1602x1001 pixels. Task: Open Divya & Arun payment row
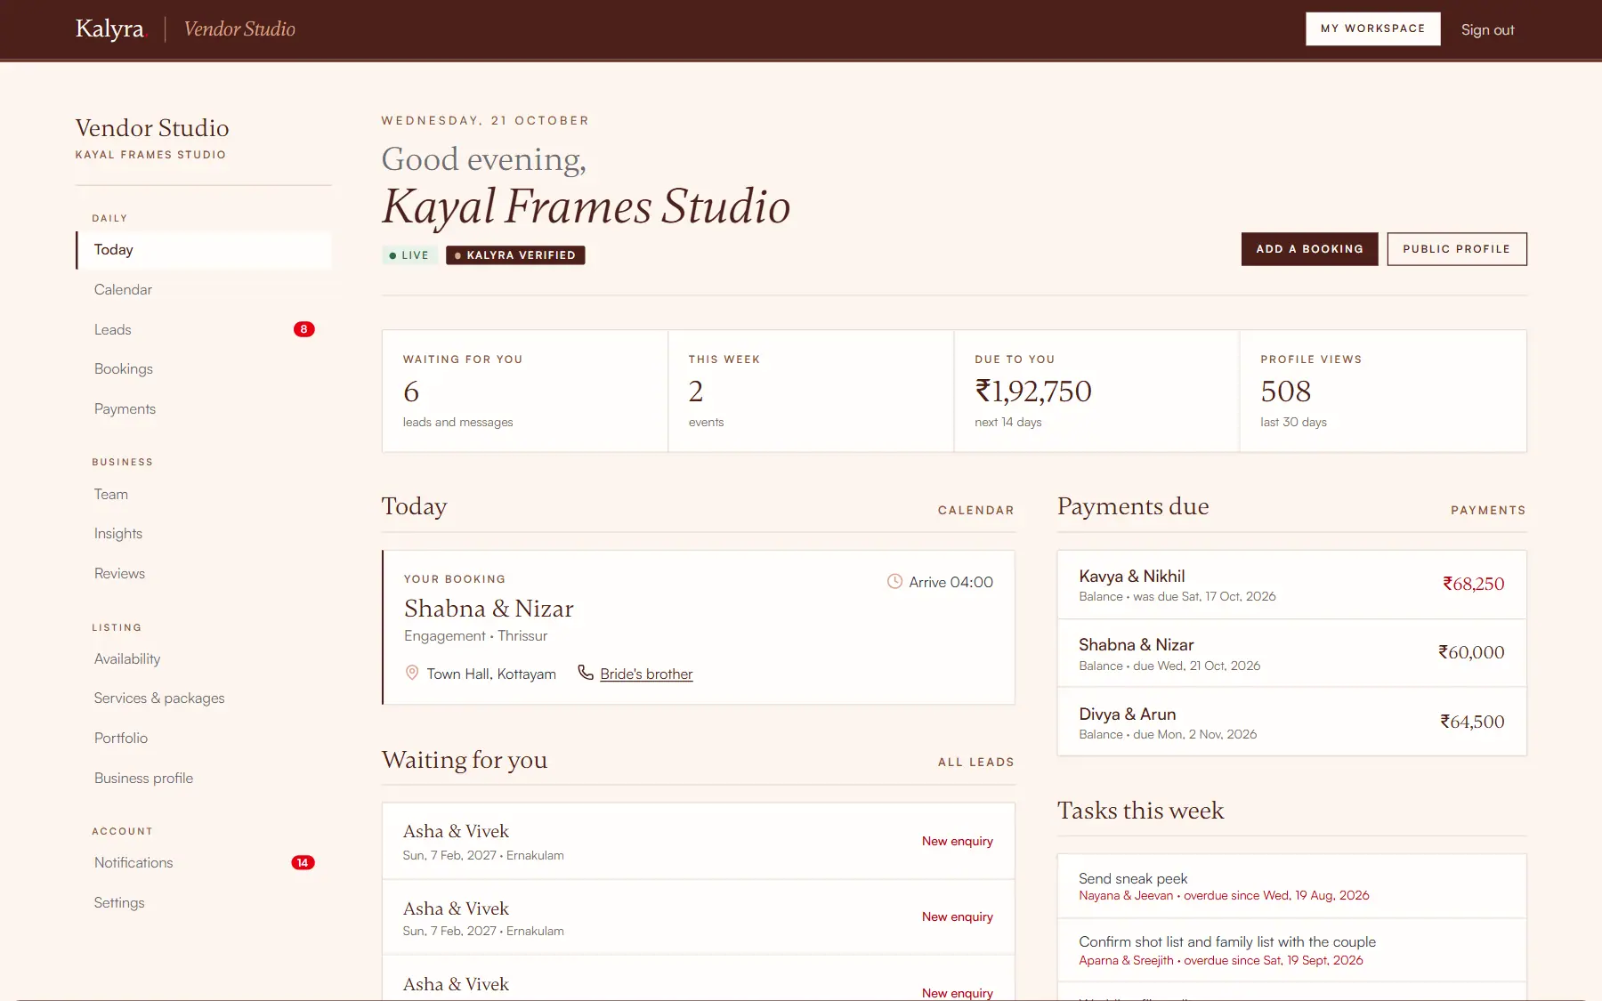click(1291, 722)
